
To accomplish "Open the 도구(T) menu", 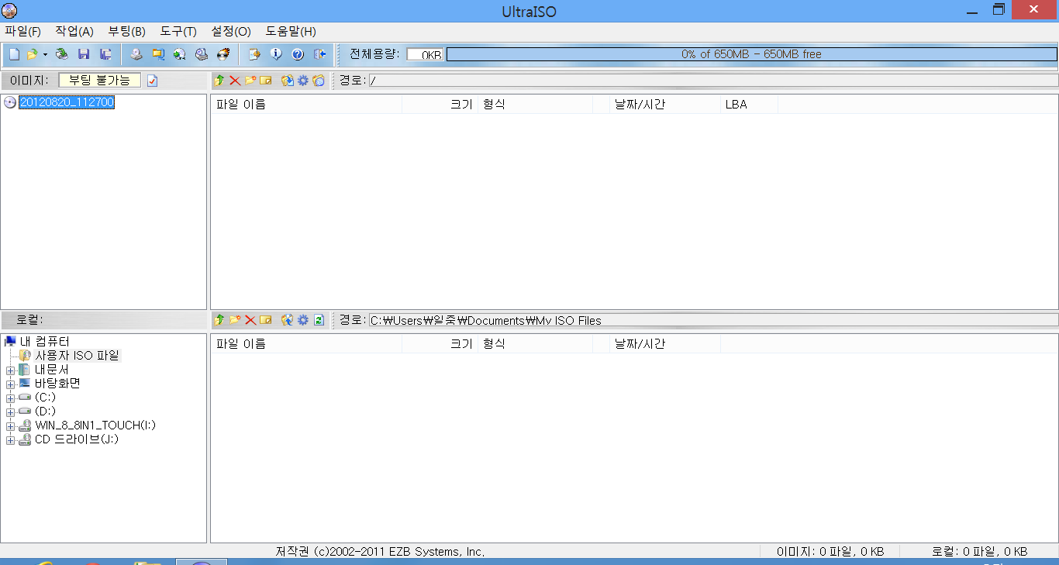I will pos(178,32).
